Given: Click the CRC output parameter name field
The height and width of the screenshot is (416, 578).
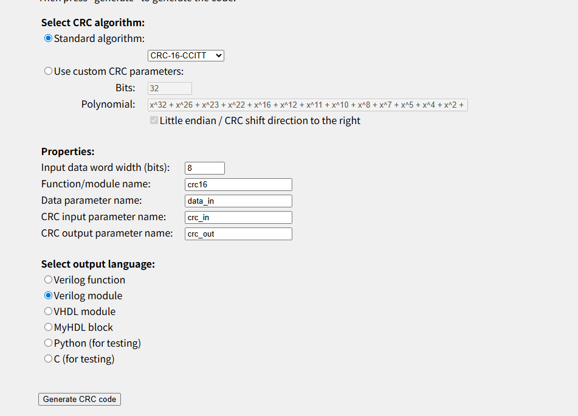Looking at the screenshot, I should pyautogui.click(x=238, y=234).
